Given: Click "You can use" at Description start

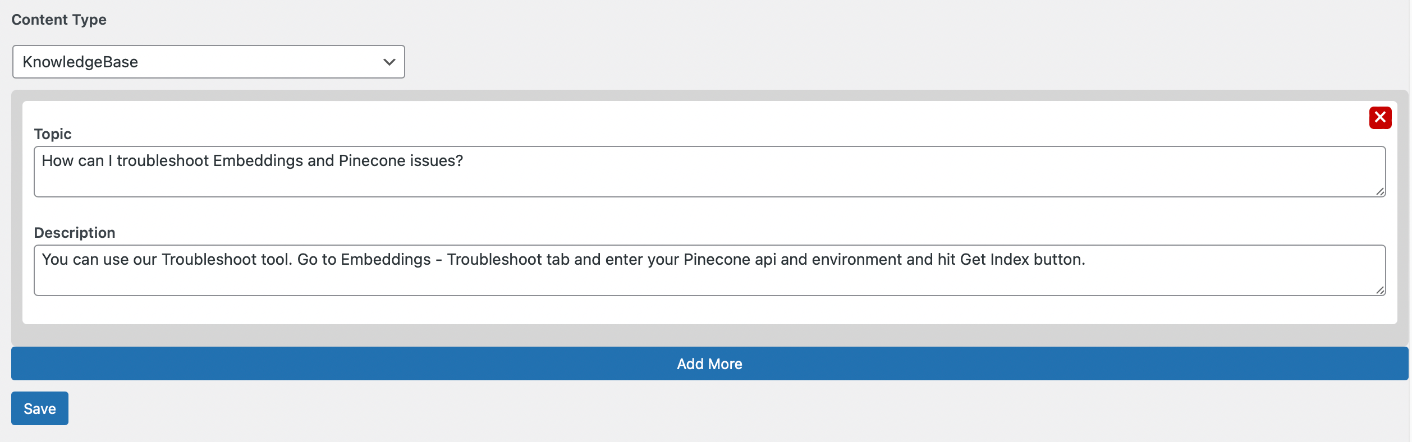Looking at the screenshot, I should tap(85, 260).
